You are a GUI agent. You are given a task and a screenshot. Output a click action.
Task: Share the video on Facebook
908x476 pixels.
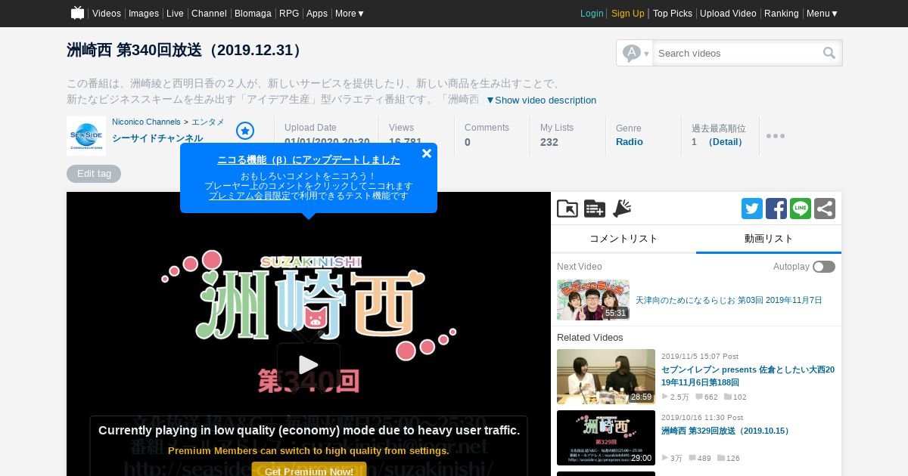click(776, 209)
